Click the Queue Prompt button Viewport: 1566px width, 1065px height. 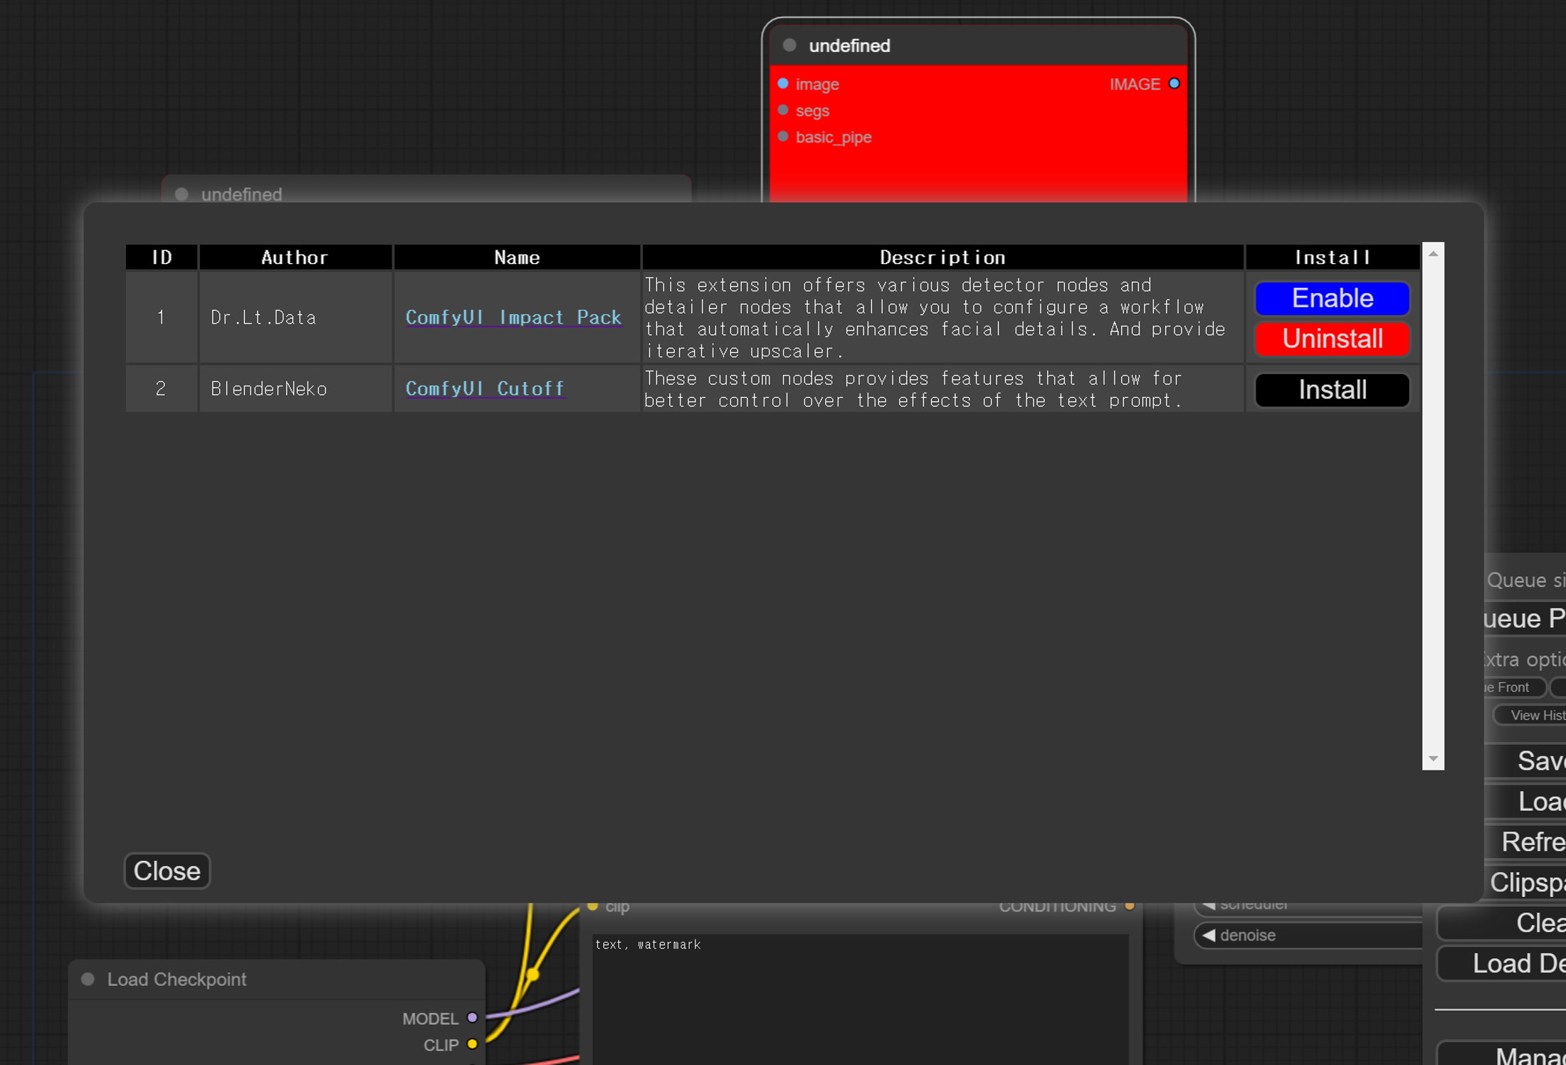1525,618
